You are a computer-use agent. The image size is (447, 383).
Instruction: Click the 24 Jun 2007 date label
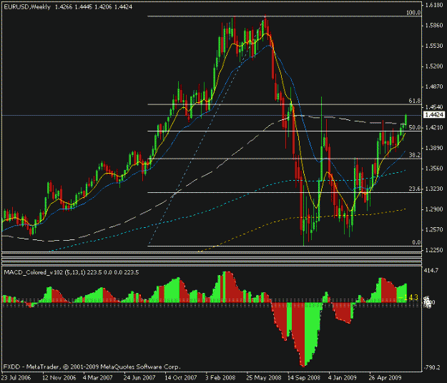pos(139,378)
